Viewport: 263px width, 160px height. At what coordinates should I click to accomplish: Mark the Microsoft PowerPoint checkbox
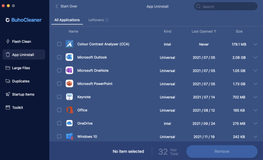coord(59,84)
